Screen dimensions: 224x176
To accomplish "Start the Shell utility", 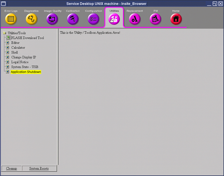I will (14, 52).
